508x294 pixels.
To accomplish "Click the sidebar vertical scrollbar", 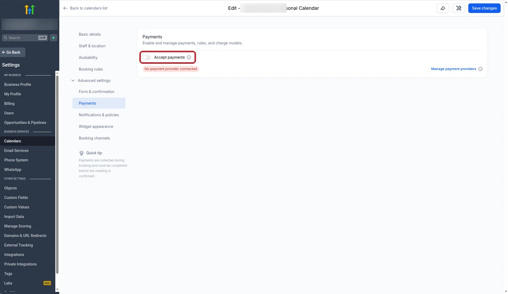I will pos(58,174).
